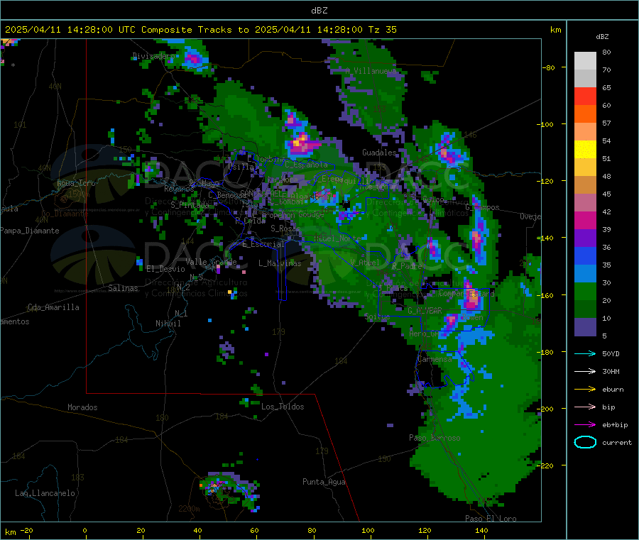Click the 'km' label at bottom-left corner
The image size is (639, 540).
[x=10, y=532]
